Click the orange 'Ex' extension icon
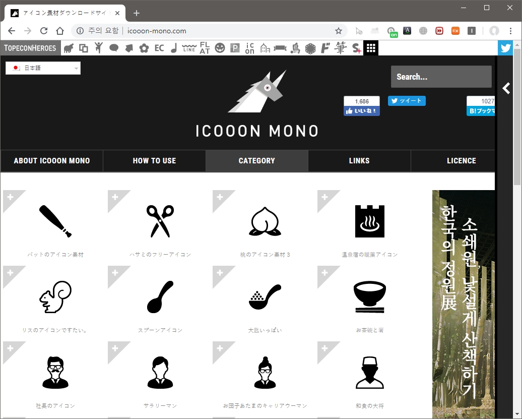Screen dimensions: 522x419 (x=455, y=31)
